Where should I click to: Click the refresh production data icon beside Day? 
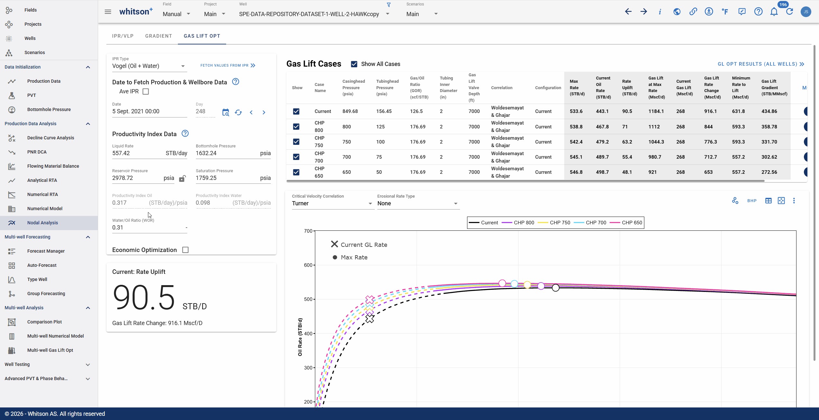[x=238, y=112]
